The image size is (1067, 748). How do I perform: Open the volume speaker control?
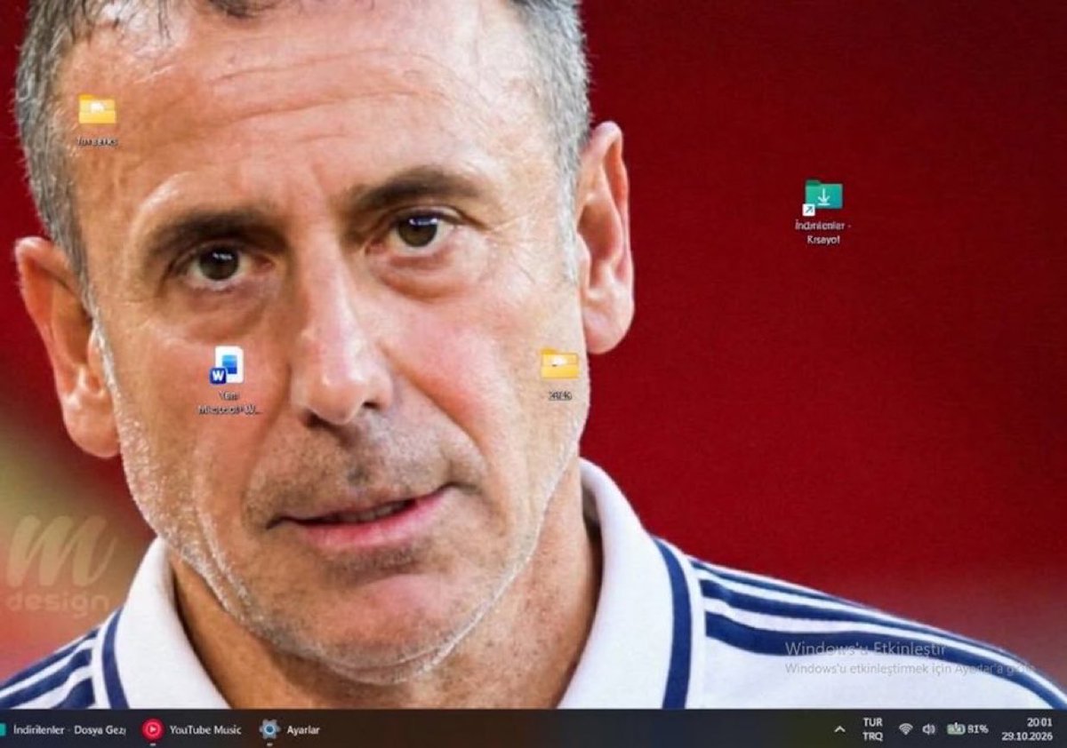[x=928, y=729]
